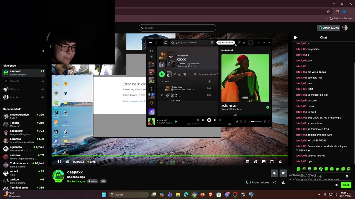Go to previous track in Spotify
Screen dimensions: 355x199
click(x=203, y=120)
